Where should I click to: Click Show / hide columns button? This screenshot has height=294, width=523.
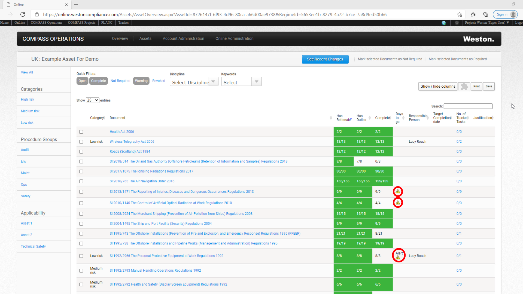click(438, 87)
